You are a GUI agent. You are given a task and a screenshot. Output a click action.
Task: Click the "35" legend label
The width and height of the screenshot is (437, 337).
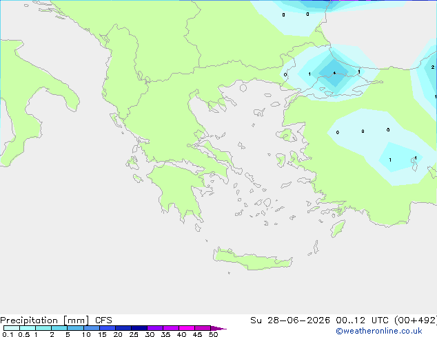click(x=165, y=334)
